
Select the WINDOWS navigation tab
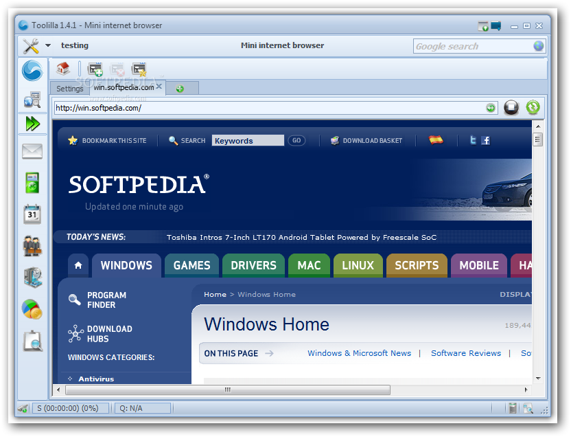click(126, 265)
